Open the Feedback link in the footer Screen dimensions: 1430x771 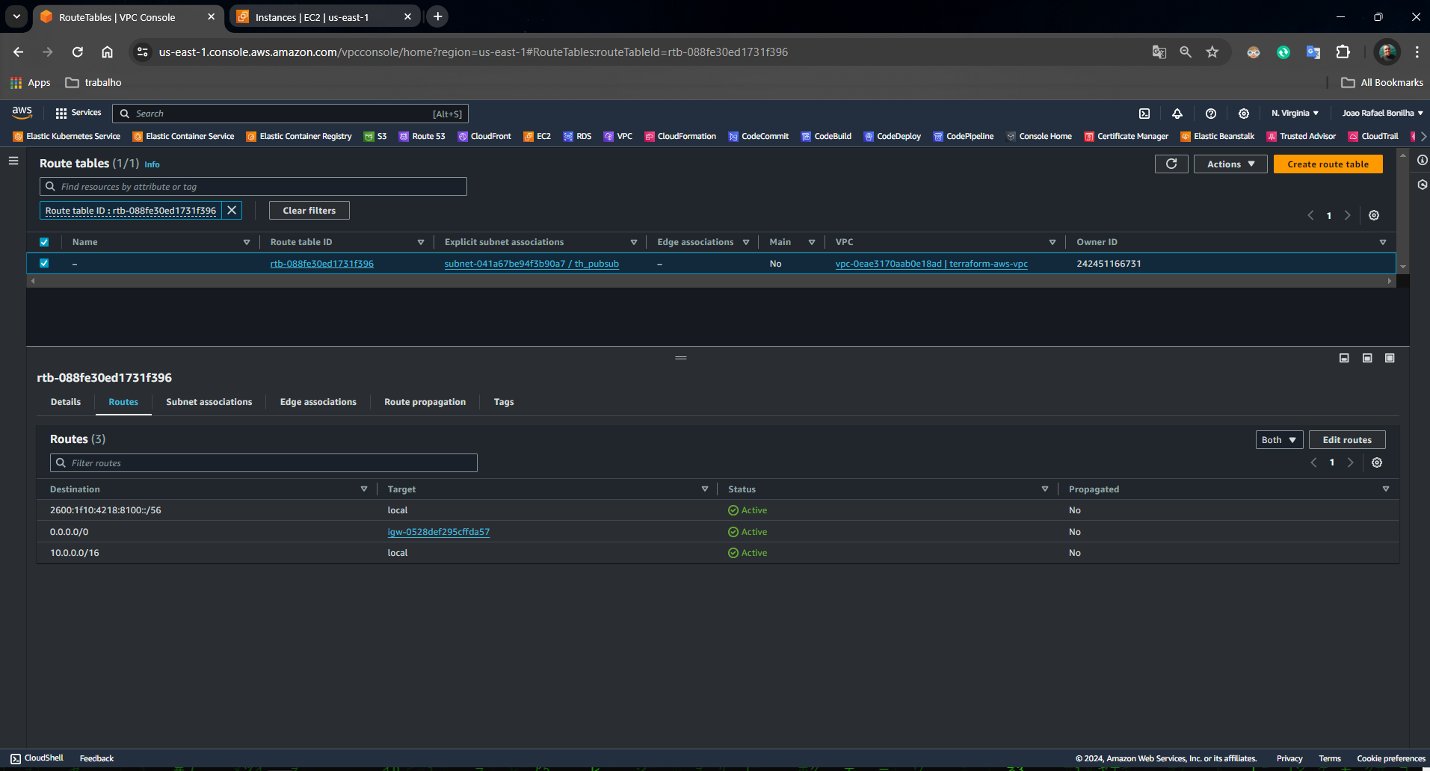click(96, 758)
